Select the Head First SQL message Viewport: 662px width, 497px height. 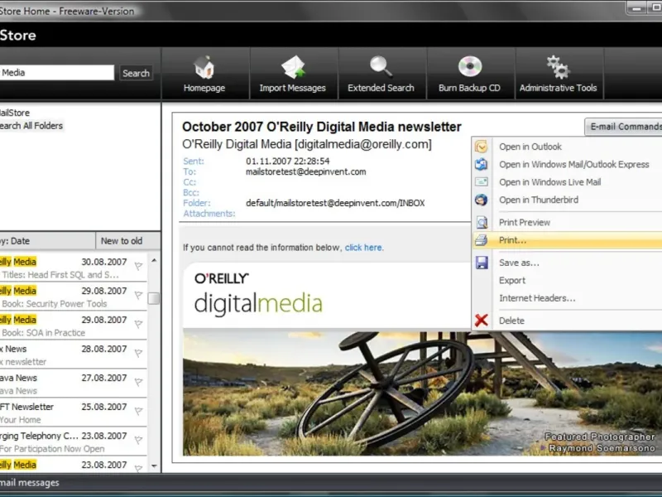pos(73,268)
